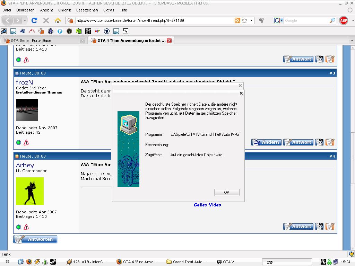355x266 pixels.
Task: Focus the Google search field
Action: point(306,20)
